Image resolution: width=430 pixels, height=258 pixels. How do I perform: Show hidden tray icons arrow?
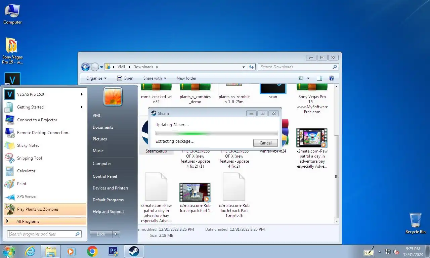[380, 252]
